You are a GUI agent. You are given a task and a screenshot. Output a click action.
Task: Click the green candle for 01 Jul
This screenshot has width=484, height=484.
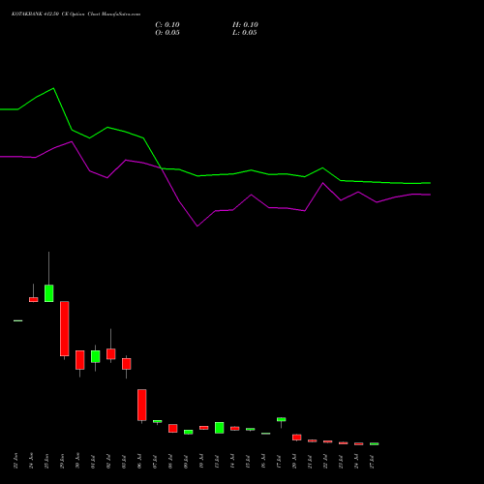click(96, 356)
